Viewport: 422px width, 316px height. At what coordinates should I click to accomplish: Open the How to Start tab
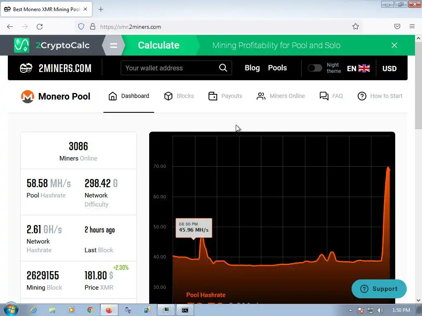tap(380, 96)
